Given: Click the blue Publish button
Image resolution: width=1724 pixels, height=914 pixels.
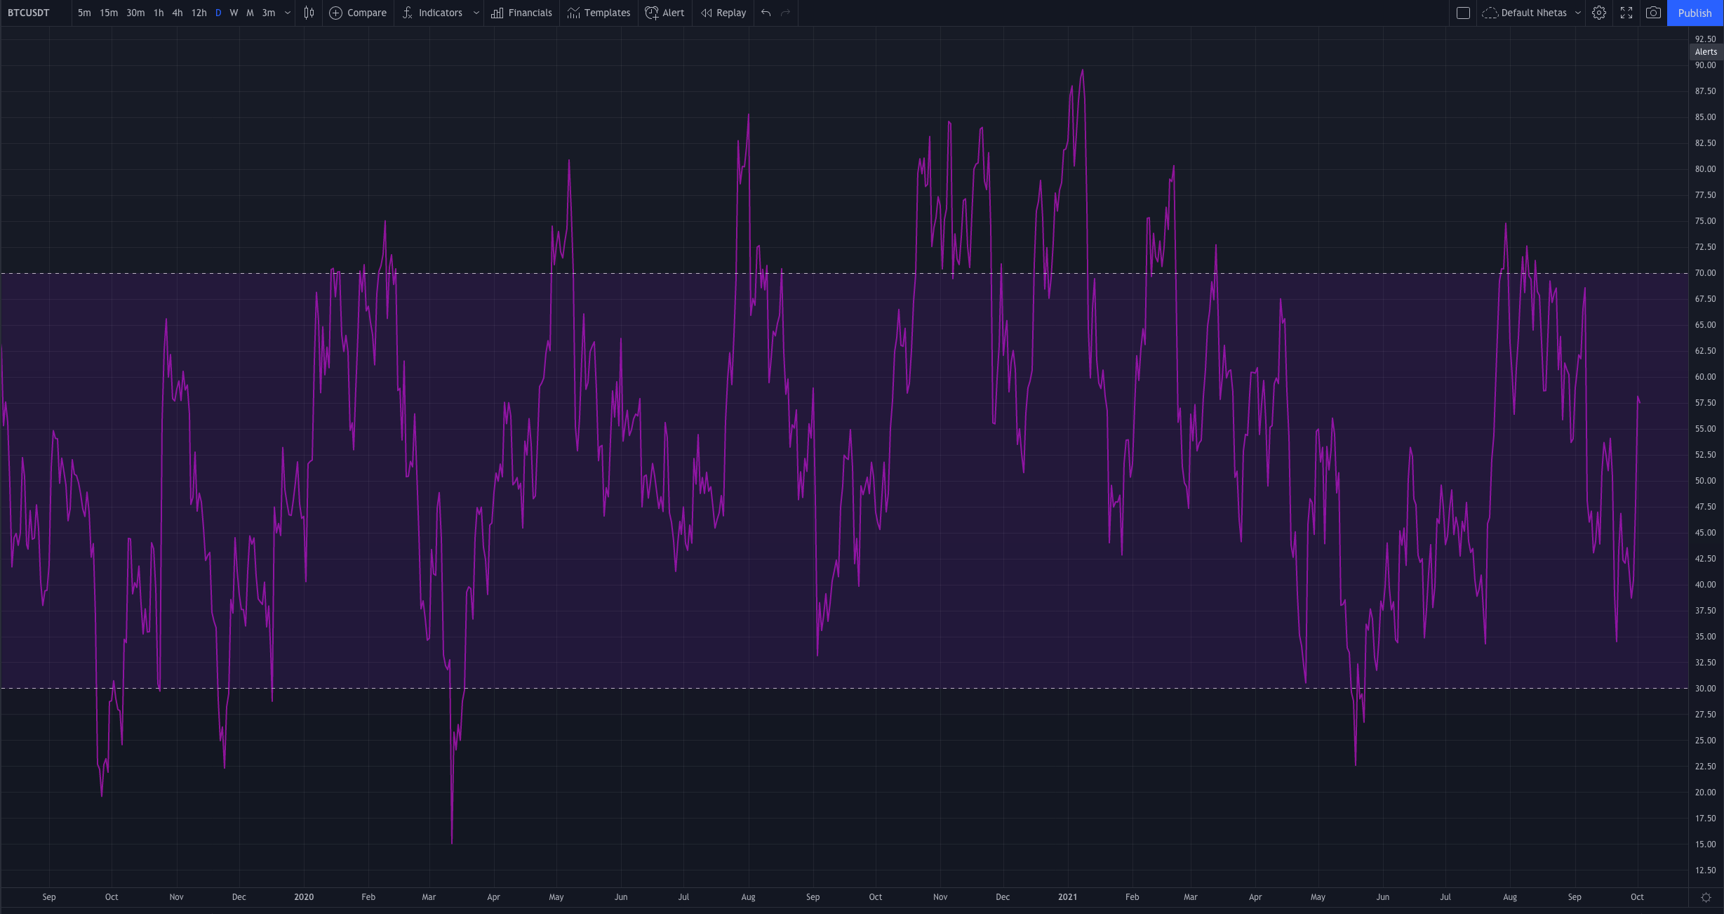Looking at the screenshot, I should coord(1695,13).
